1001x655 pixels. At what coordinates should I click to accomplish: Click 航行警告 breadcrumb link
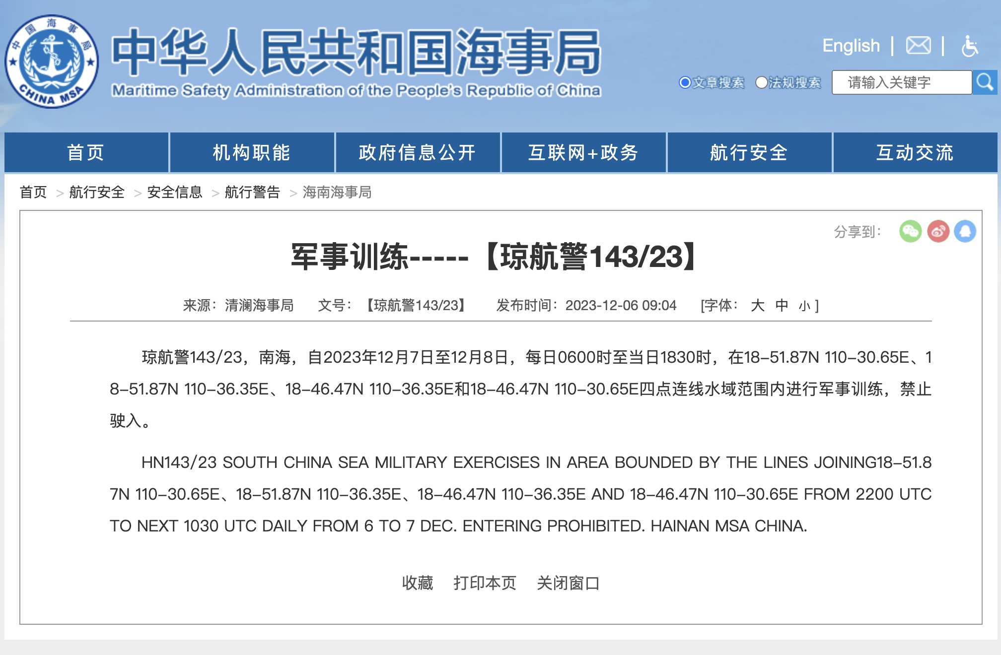(252, 192)
